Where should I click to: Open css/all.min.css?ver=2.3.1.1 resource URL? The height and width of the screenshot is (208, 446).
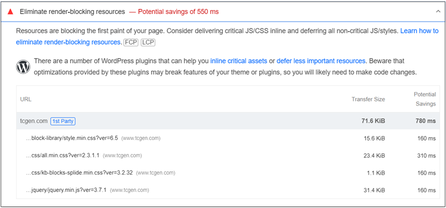click(62, 156)
